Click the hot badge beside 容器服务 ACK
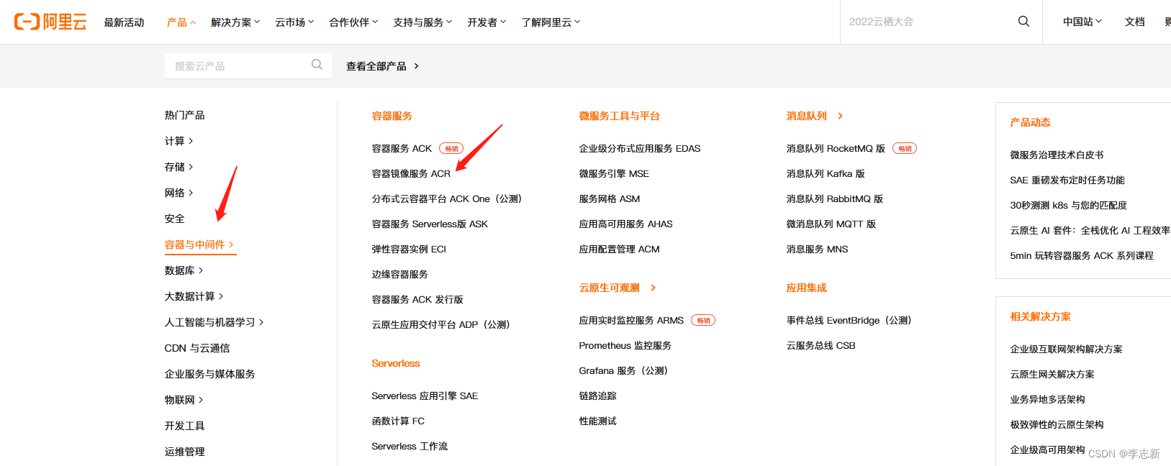This screenshot has width=1171, height=466. click(451, 149)
